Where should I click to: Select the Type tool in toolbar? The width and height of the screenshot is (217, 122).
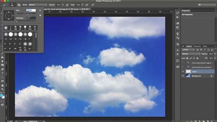(2, 73)
